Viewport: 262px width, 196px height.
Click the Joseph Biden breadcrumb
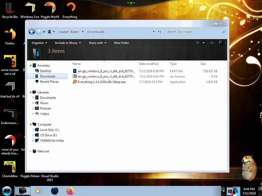click(68, 32)
